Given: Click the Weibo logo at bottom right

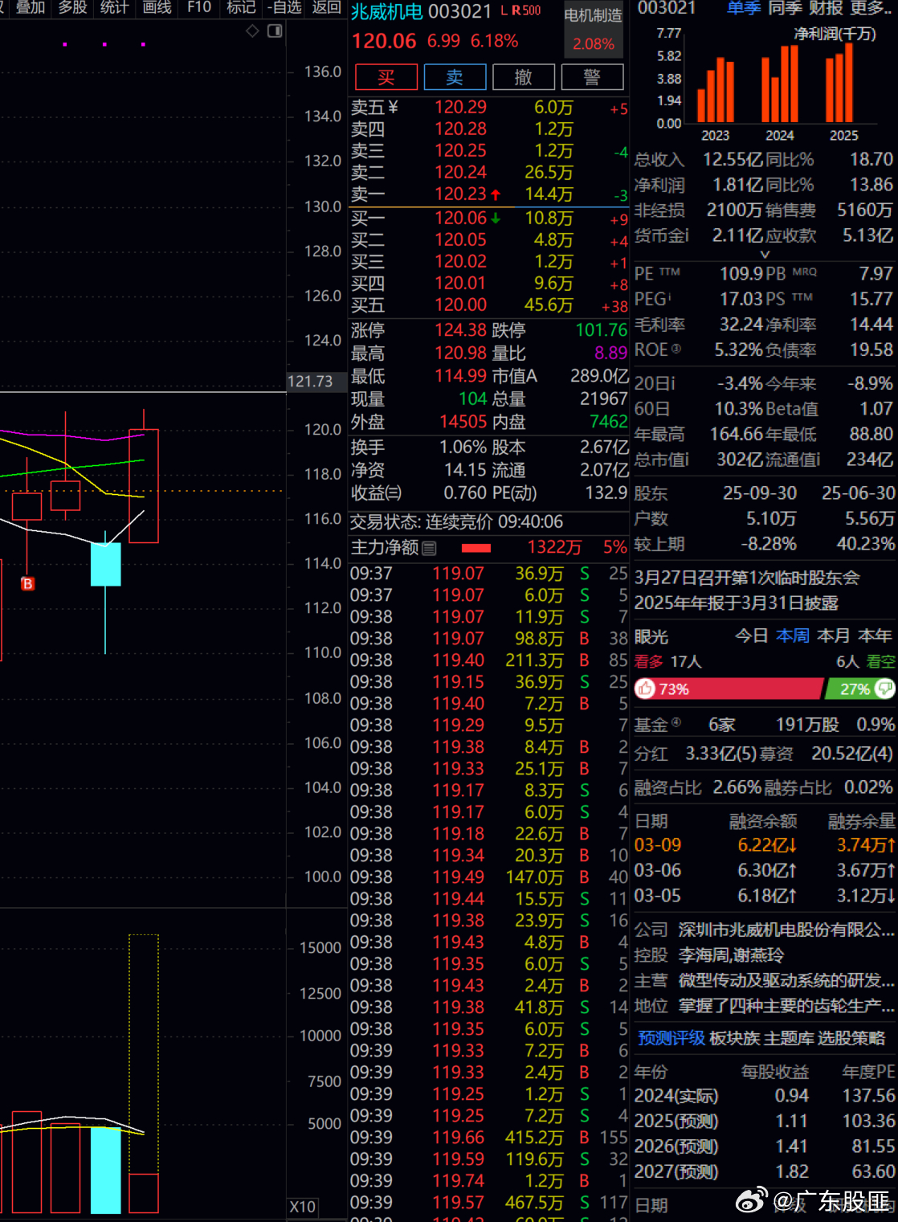Looking at the screenshot, I should click(x=751, y=1202).
